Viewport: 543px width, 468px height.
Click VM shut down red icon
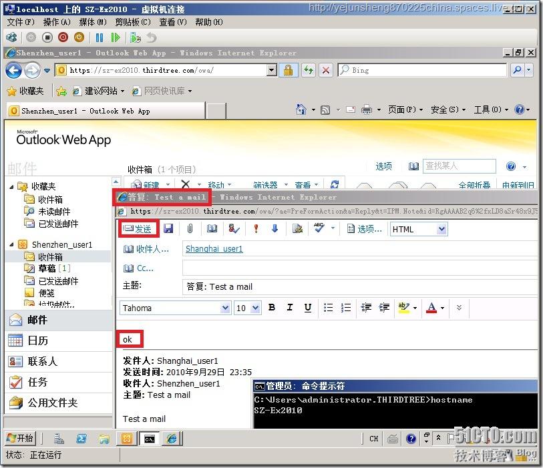click(x=63, y=37)
